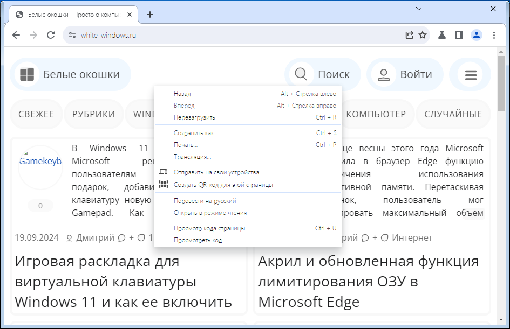Open site info icon in address bar
Viewport: 510px width, 329px height.
(x=72, y=35)
